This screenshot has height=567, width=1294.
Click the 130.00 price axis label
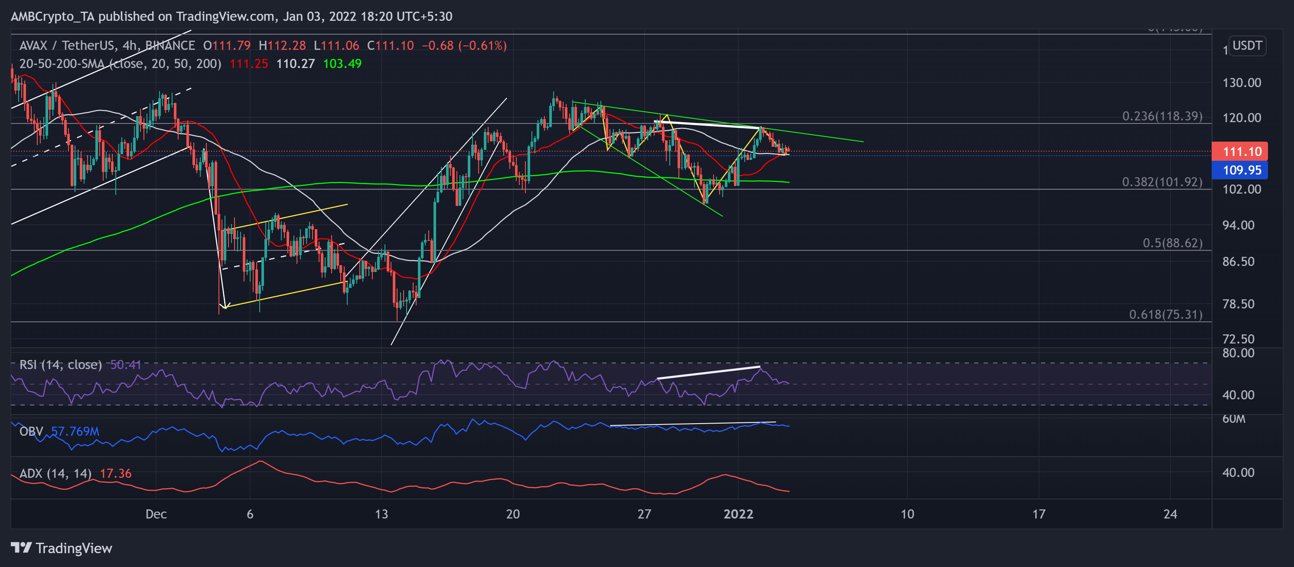click(1242, 83)
